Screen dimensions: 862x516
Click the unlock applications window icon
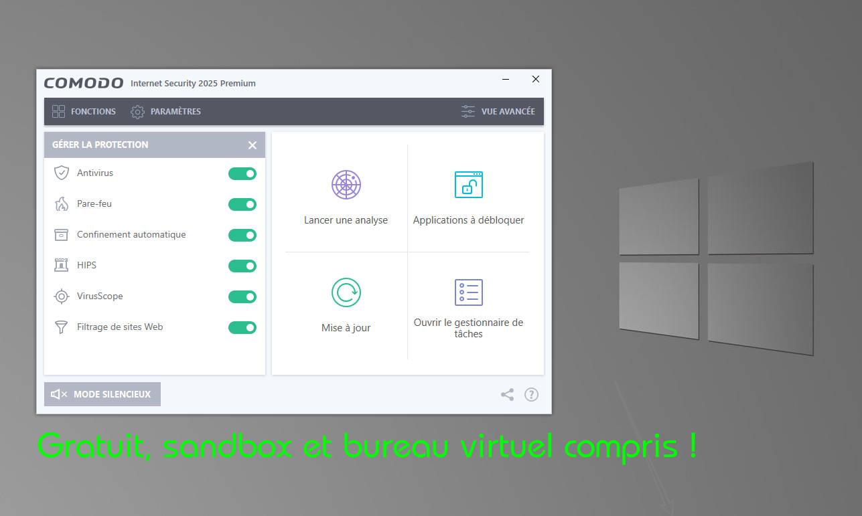[469, 185]
